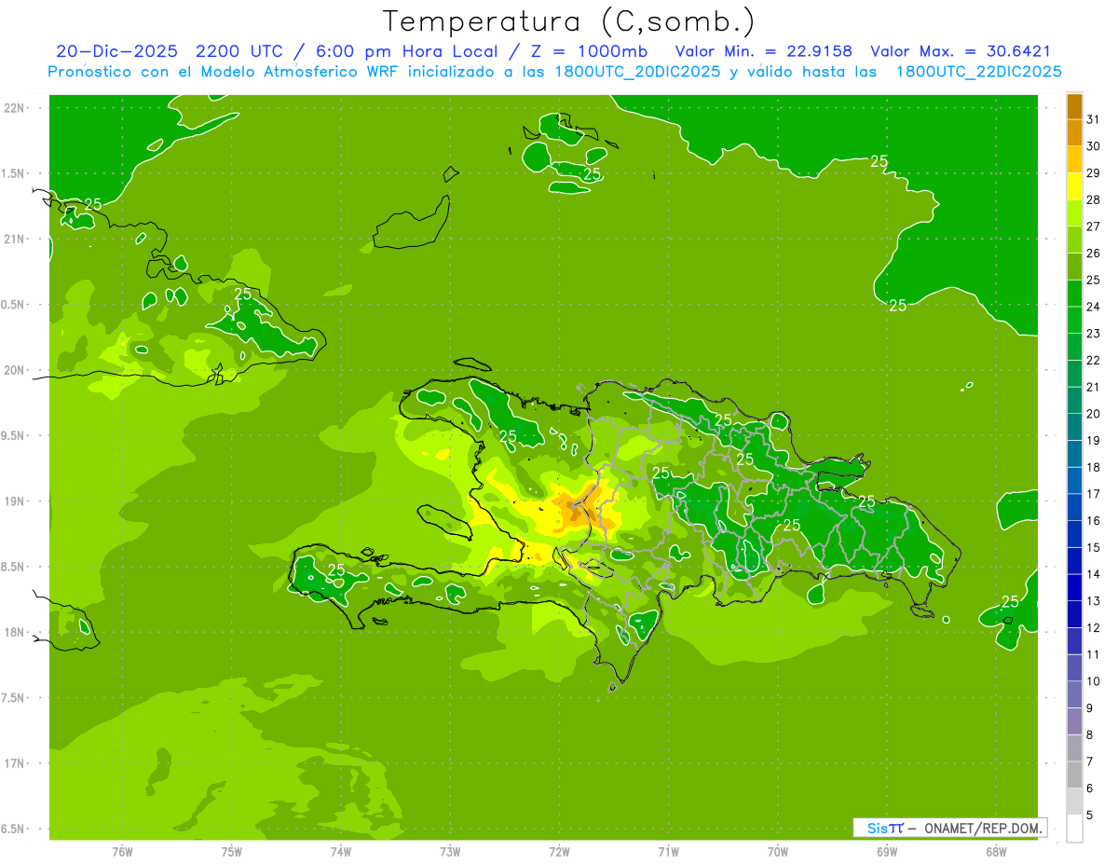Screen dimensions: 1118x864
Task: Click the '74W' longitude label
Action: (341, 852)
